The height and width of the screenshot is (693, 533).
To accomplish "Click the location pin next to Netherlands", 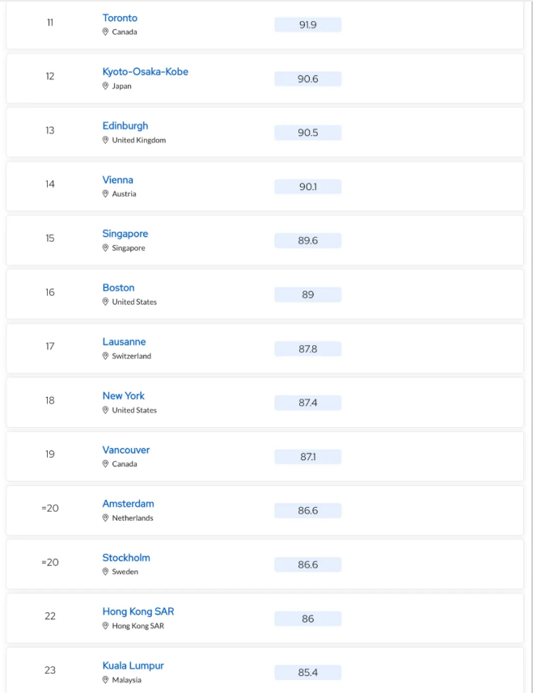I will pyautogui.click(x=105, y=518).
